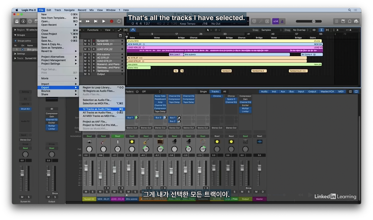Expand the Region 18 selected disclosure triangle

click(15, 30)
